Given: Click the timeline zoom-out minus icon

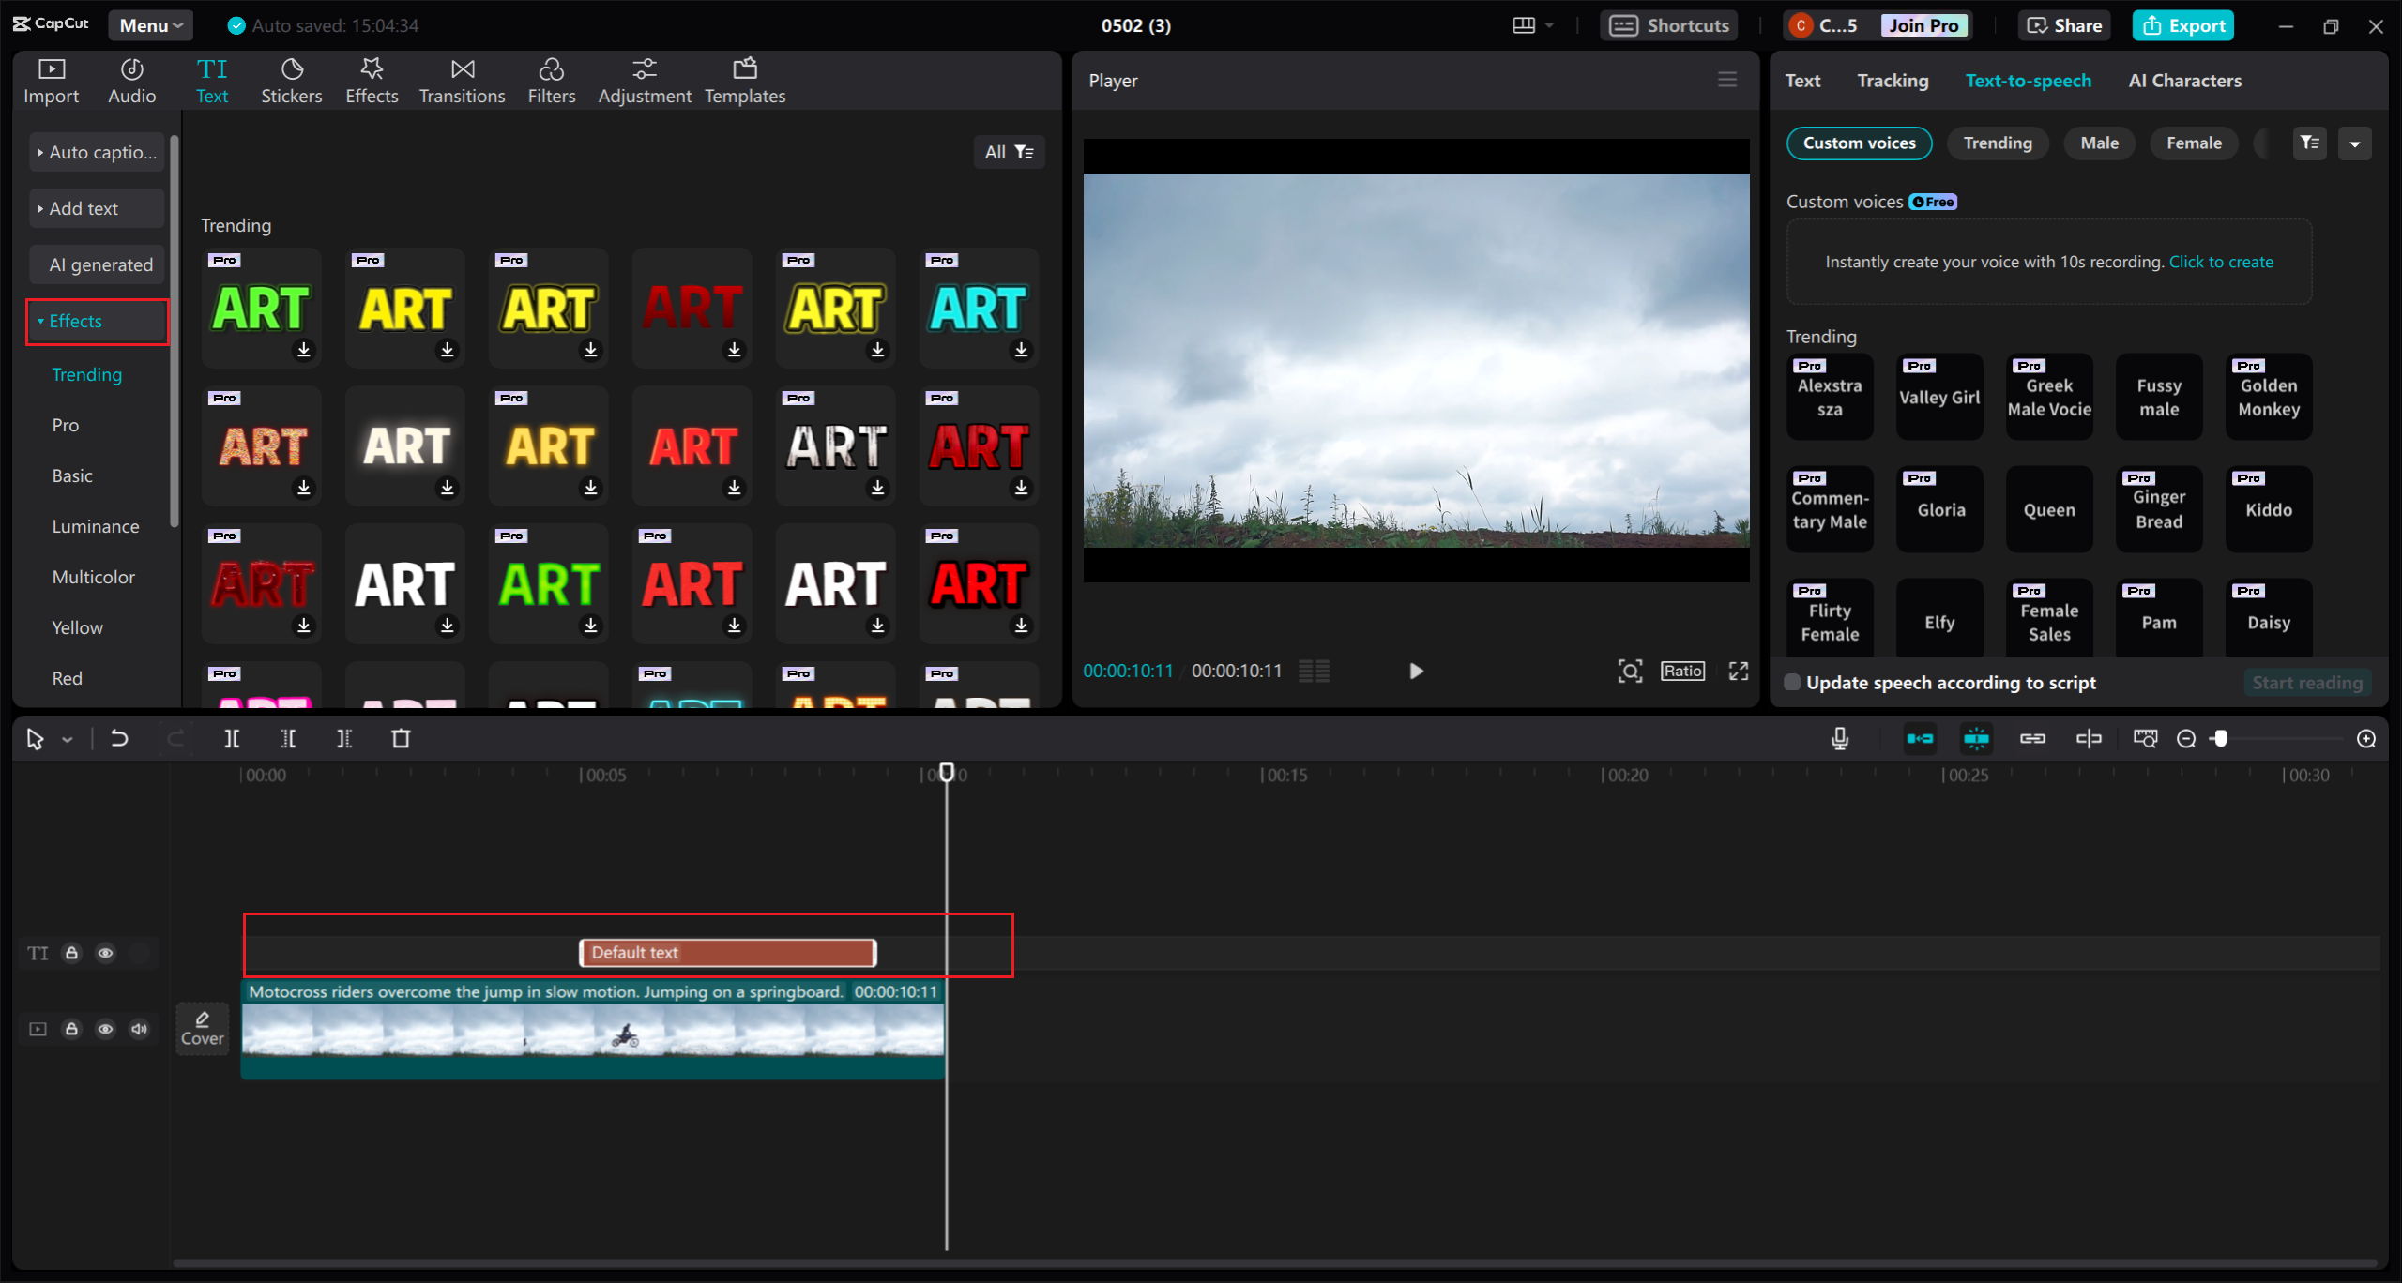Looking at the screenshot, I should pyautogui.click(x=2185, y=739).
